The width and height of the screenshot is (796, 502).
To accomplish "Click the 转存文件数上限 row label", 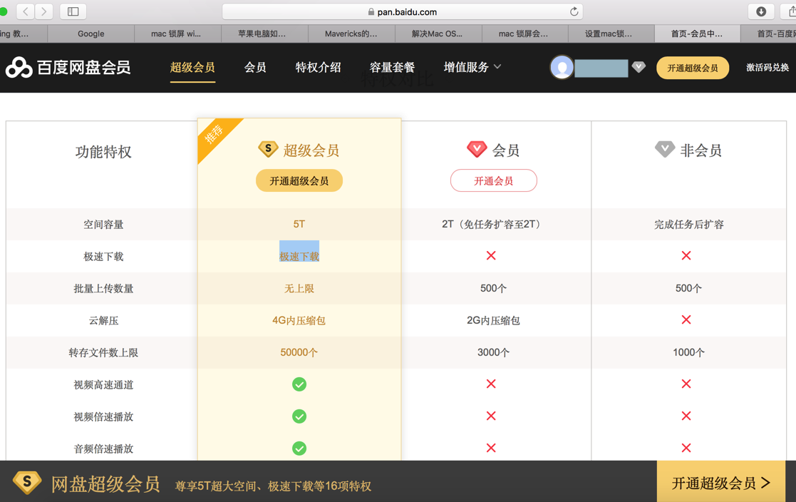I will click(x=103, y=352).
